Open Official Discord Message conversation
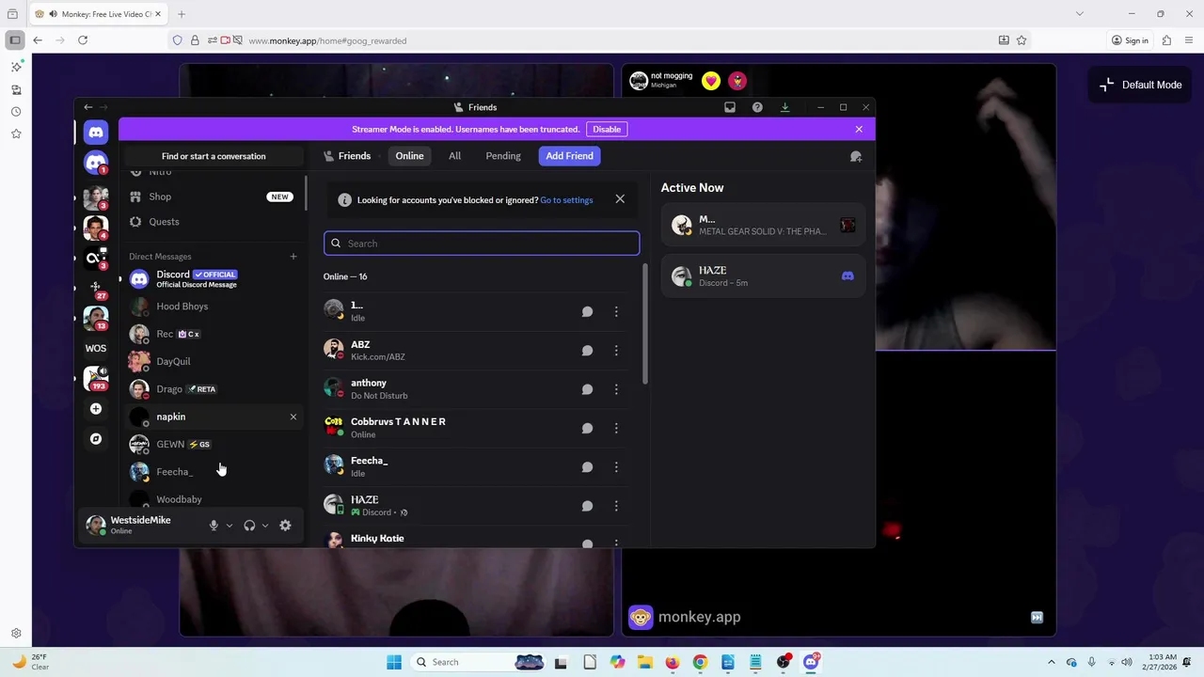This screenshot has height=677, width=1204. click(x=212, y=279)
